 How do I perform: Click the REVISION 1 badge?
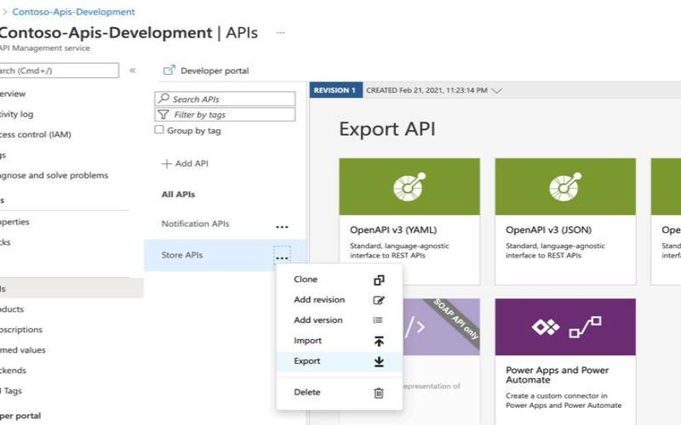pyautogui.click(x=335, y=90)
